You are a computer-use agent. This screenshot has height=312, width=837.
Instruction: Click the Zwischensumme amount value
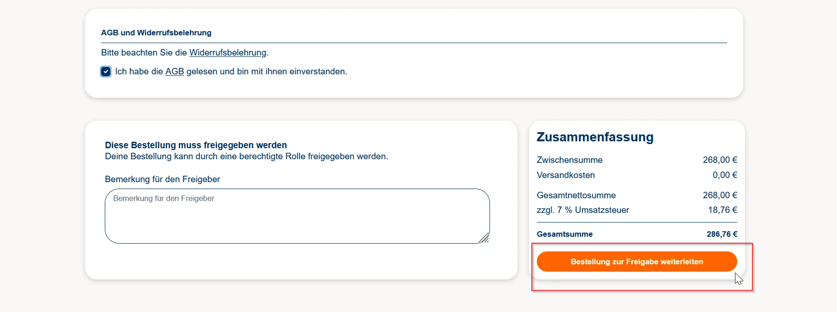(x=719, y=160)
